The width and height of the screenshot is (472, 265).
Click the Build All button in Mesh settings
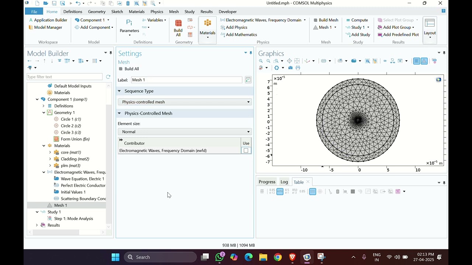[129, 69]
